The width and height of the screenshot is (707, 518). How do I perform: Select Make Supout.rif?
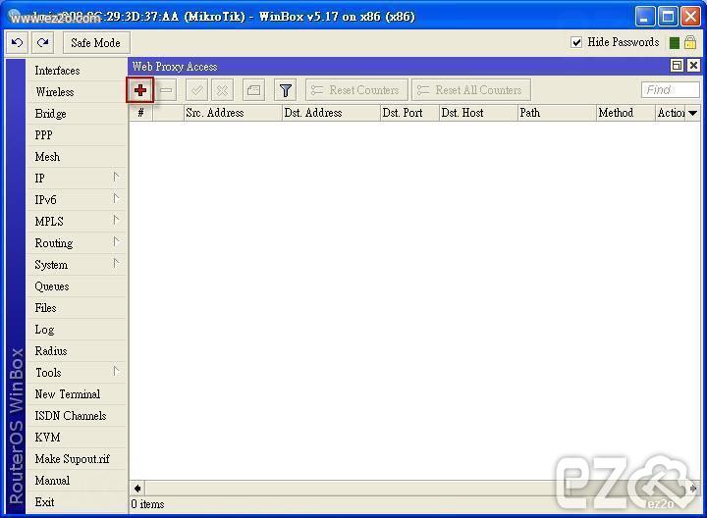[77, 459]
